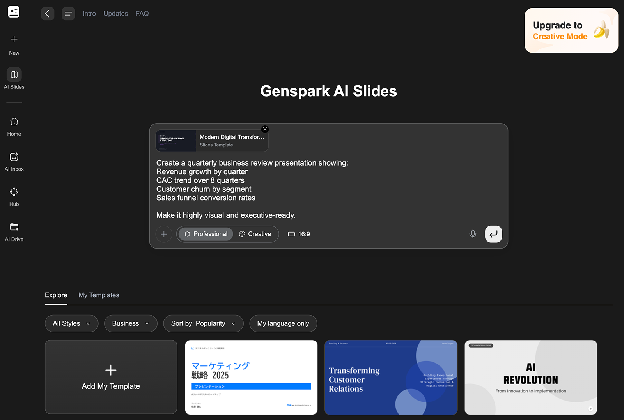Image resolution: width=624 pixels, height=420 pixels.
Task: Click the New plus icon in sidebar
Action: [x=14, y=39]
